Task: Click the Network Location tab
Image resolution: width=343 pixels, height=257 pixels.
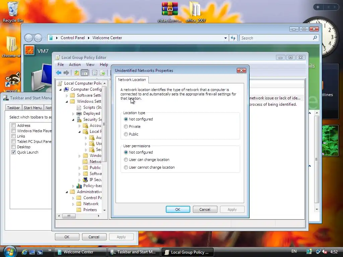Action: tap(132, 80)
